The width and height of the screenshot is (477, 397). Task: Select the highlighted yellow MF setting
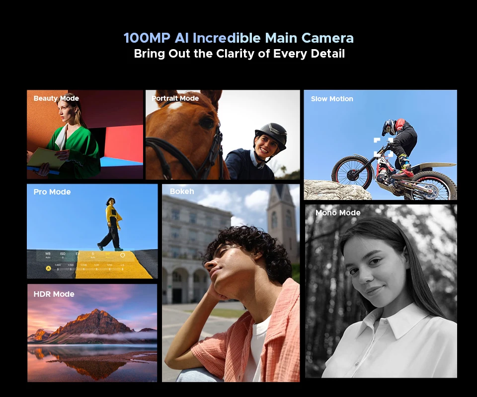click(107, 255)
